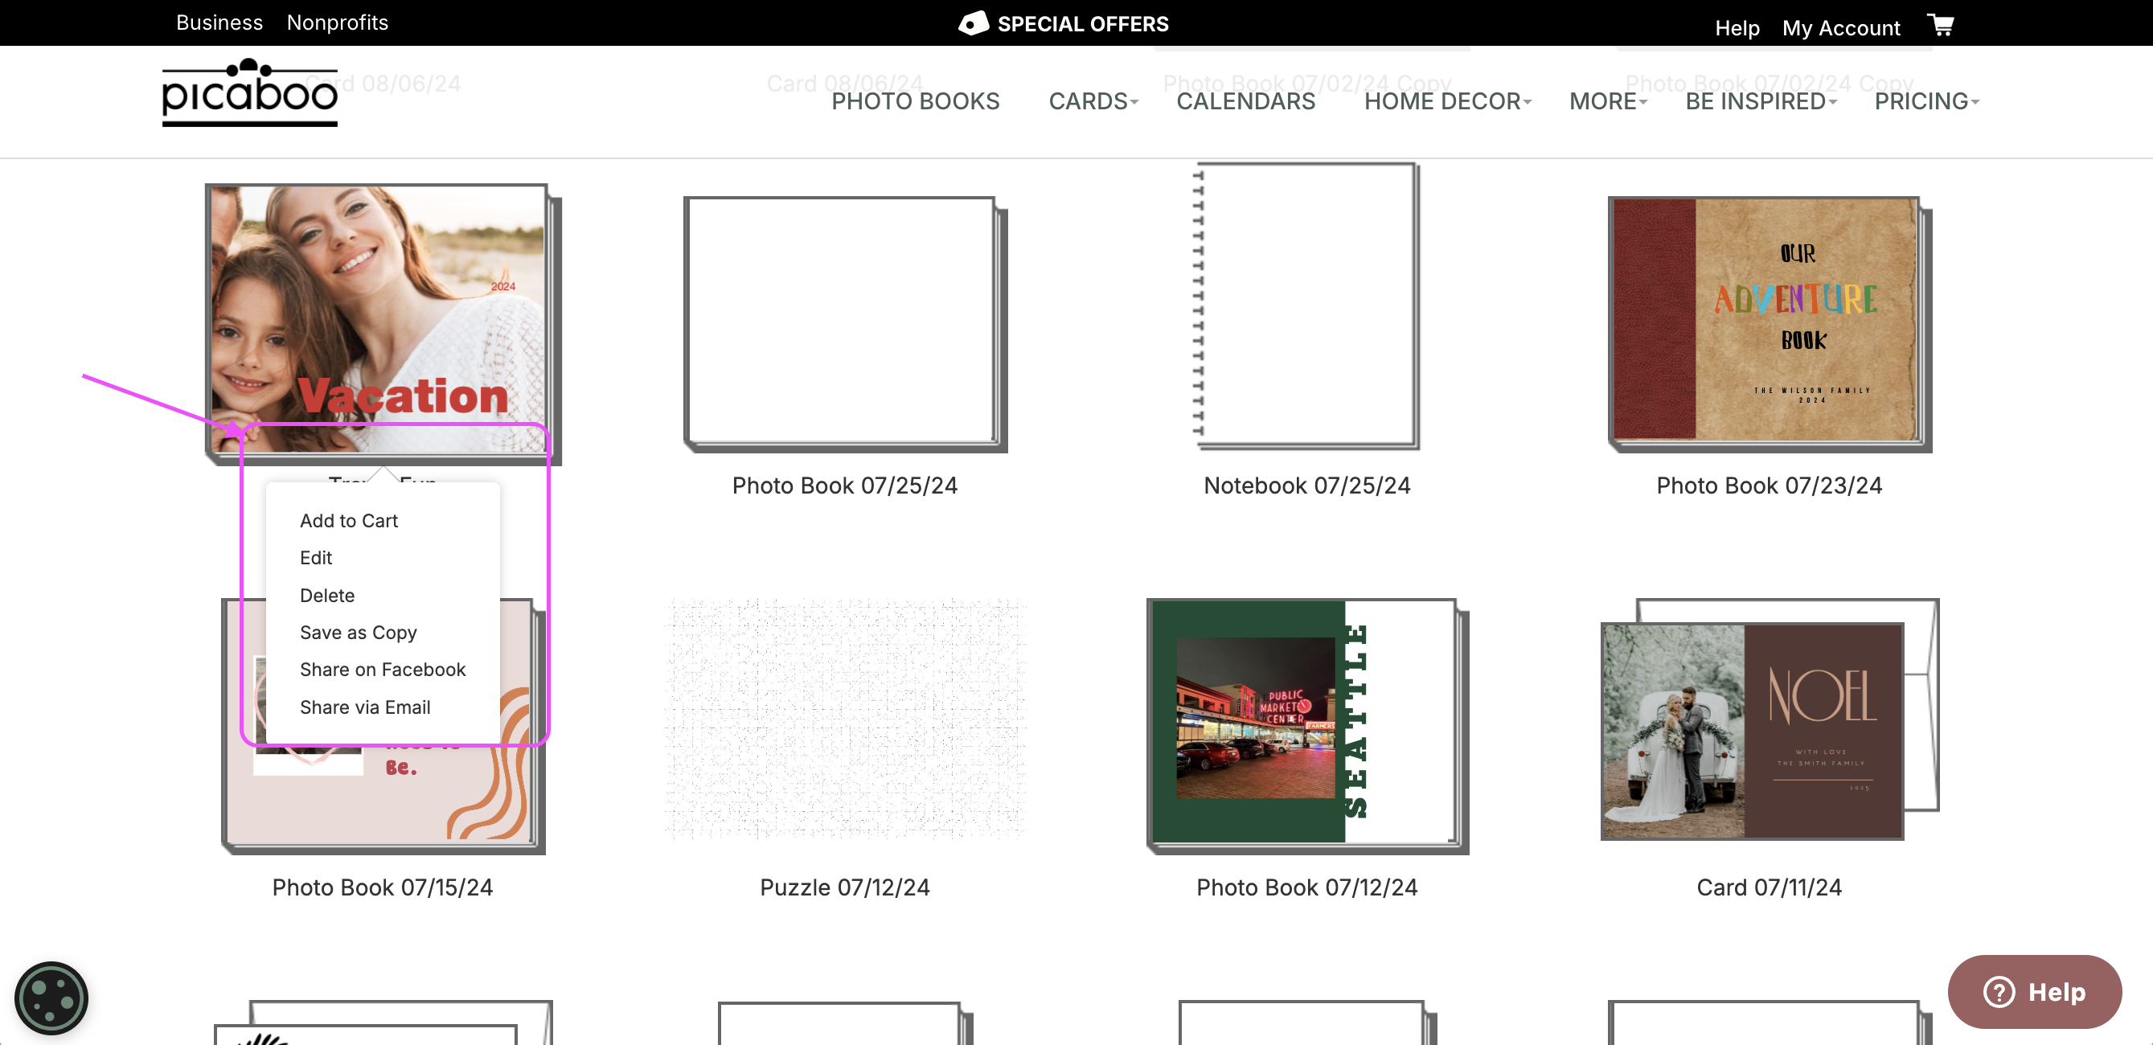2153x1045 pixels.
Task: Select Share on Facebook option
Action: pos(383,670)
